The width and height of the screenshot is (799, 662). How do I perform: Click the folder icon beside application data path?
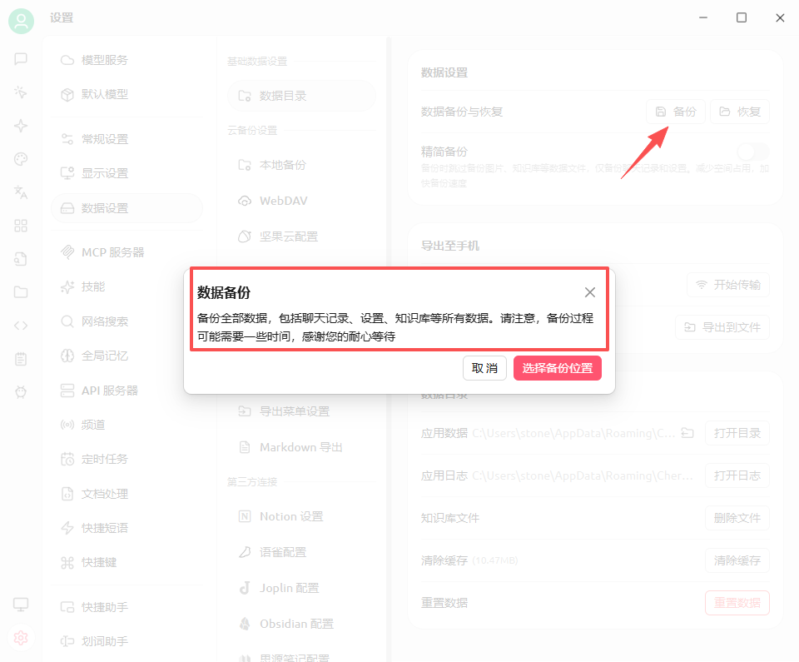[687, 433]
